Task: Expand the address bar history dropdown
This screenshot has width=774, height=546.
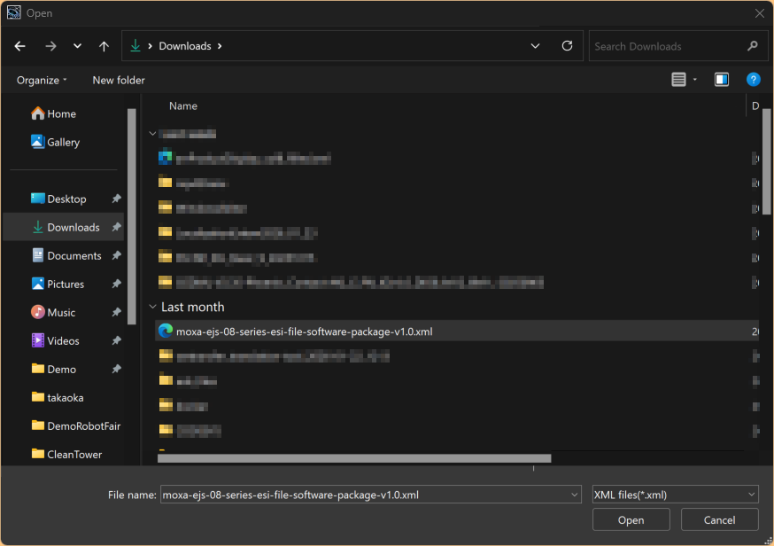Action: [x=535, y=46]
